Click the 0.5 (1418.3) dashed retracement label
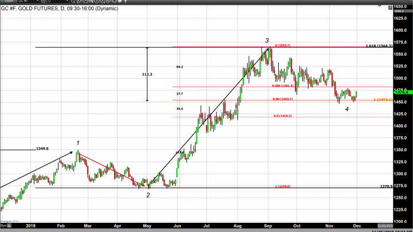 pos(283,116)
